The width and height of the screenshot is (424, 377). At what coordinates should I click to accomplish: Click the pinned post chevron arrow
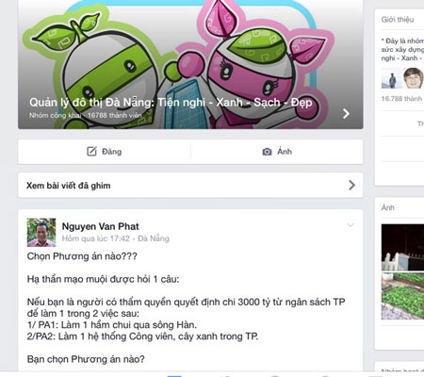point(351,185)
